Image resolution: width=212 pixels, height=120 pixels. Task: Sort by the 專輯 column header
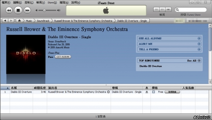pos(127,88)
